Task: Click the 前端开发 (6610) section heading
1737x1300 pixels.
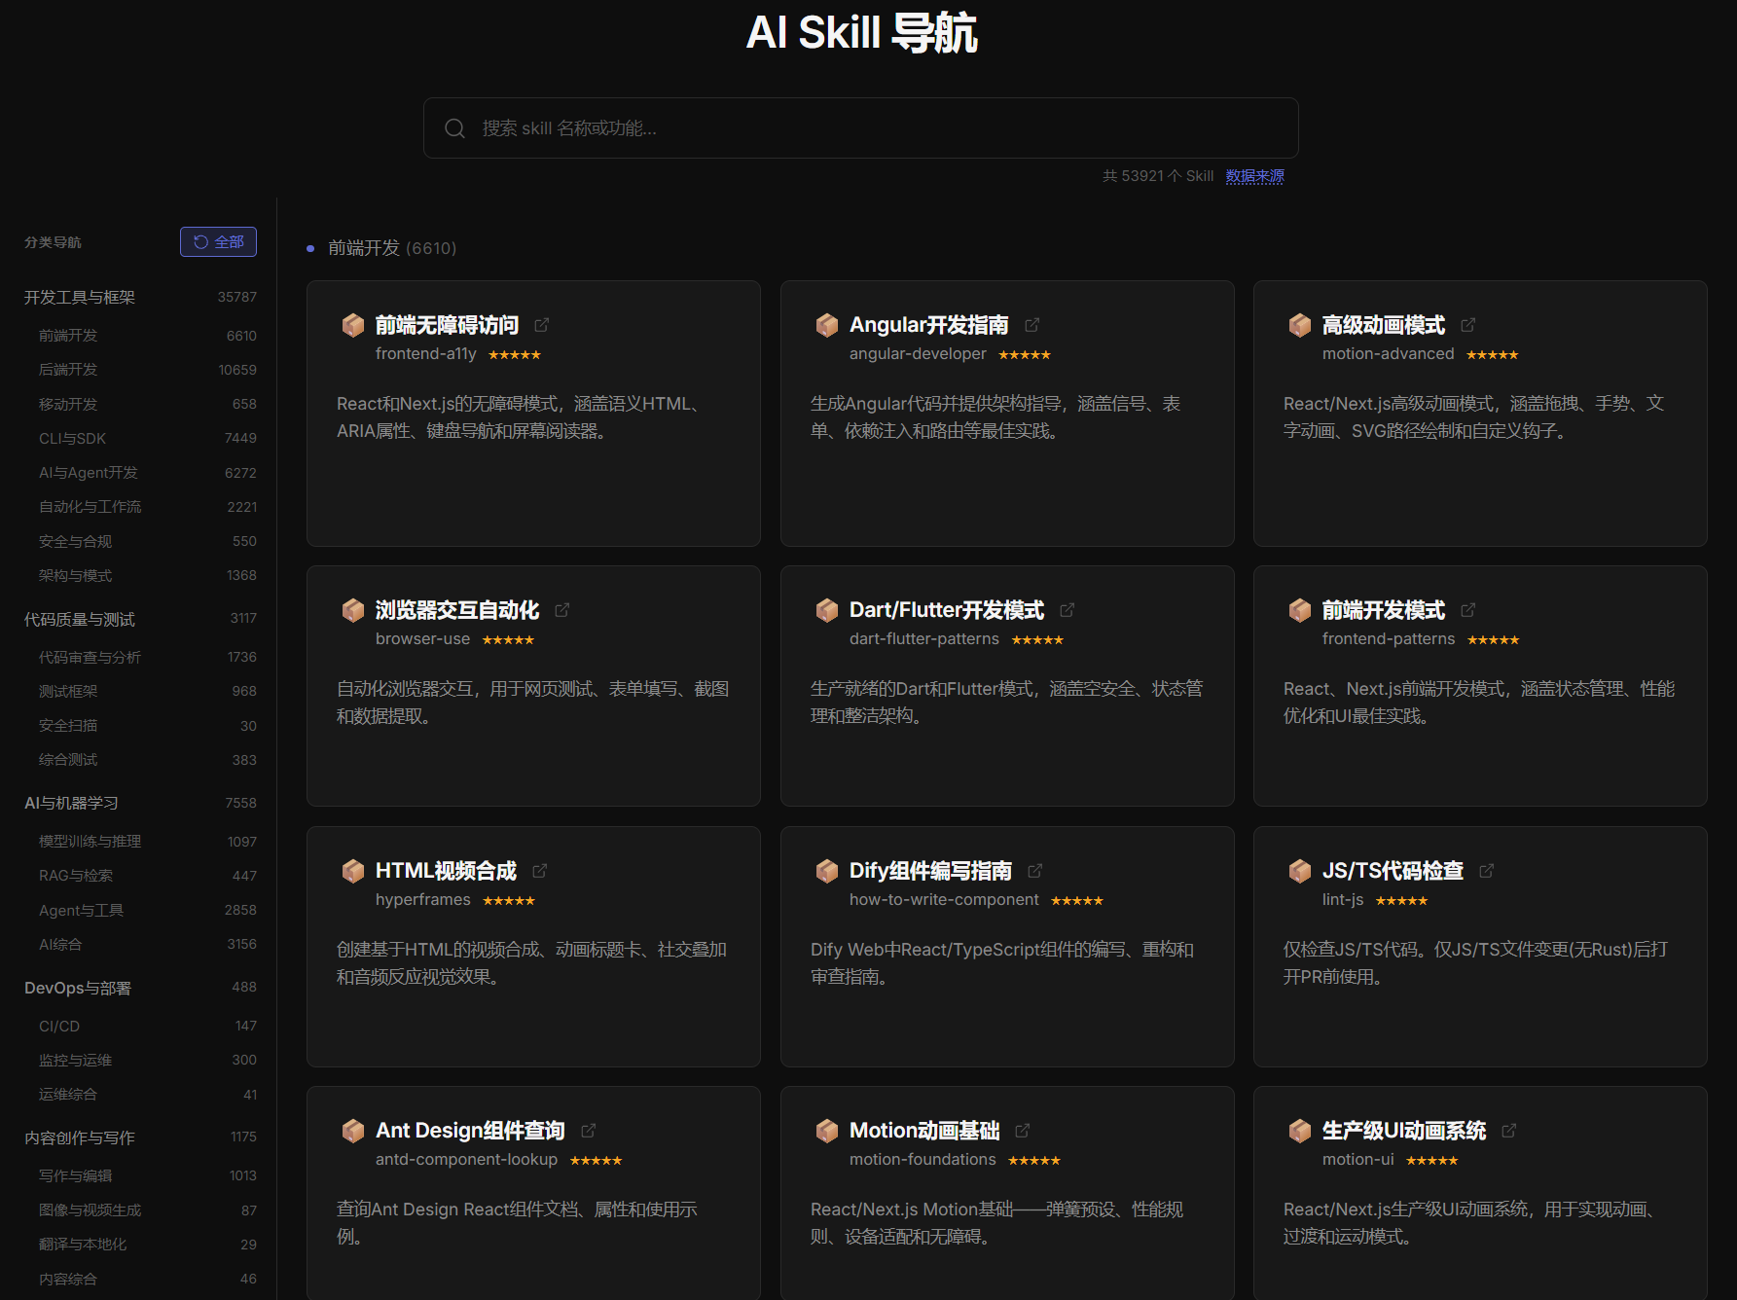Action: tap(392, 248)
